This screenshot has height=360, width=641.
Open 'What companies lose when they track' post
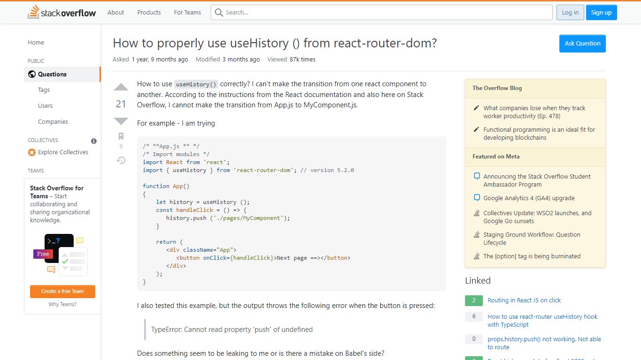(x=534, y=112)
